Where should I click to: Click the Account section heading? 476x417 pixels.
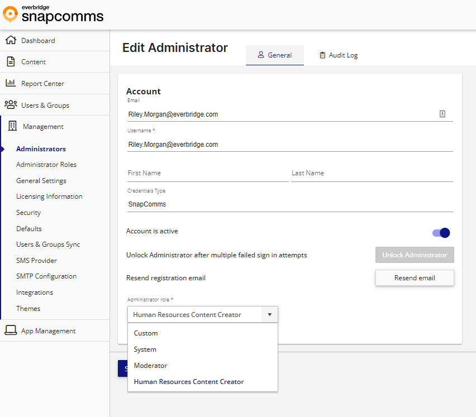(143, 92)
